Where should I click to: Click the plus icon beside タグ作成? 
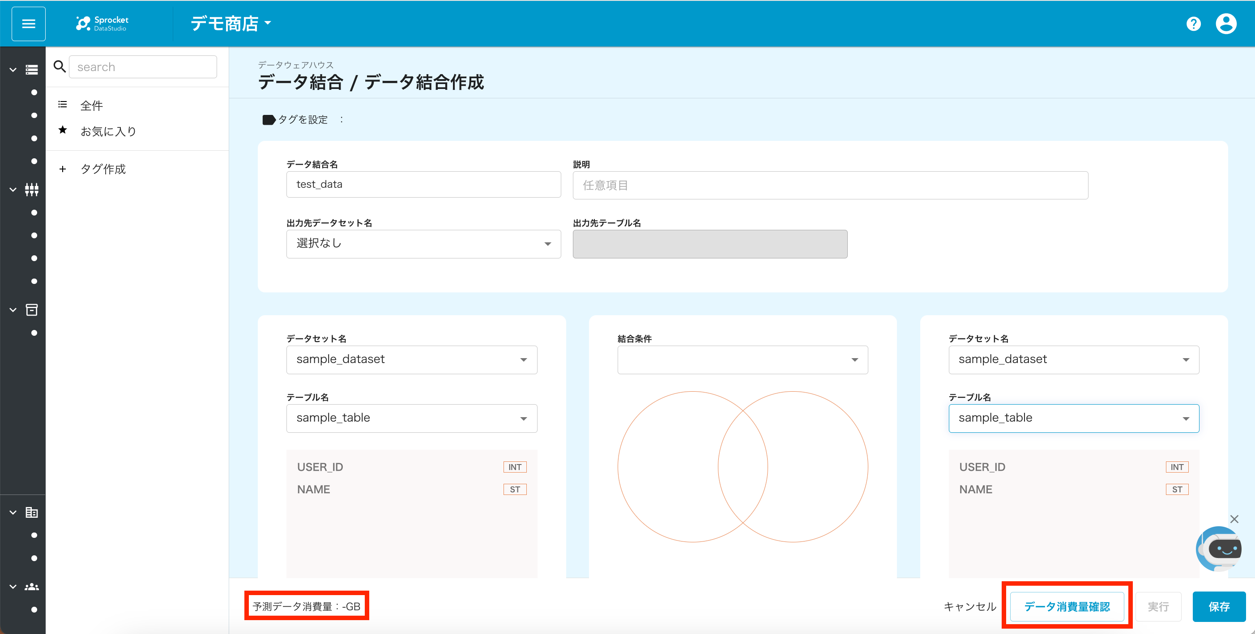[x=62, y=169]
